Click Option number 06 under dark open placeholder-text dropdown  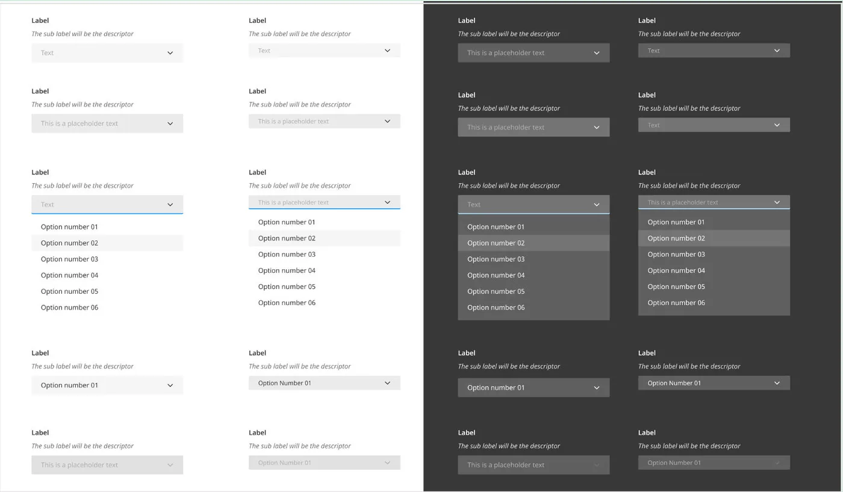tap(714, 303)
